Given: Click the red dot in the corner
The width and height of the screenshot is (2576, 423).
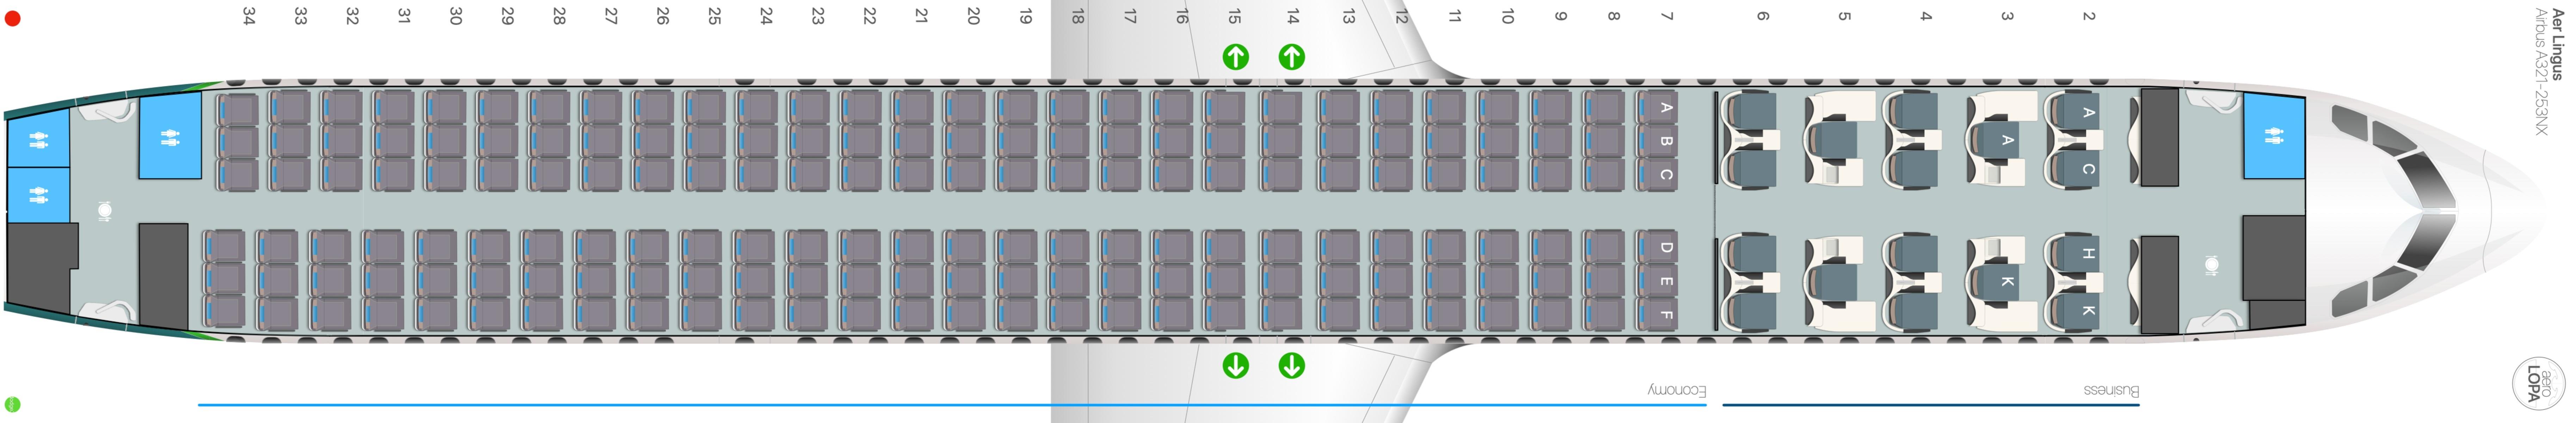Looking at the screenshot, I should (x=12, y=18).
